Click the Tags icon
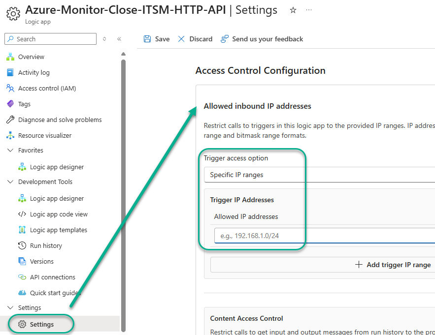 click(x=10, y=104)
